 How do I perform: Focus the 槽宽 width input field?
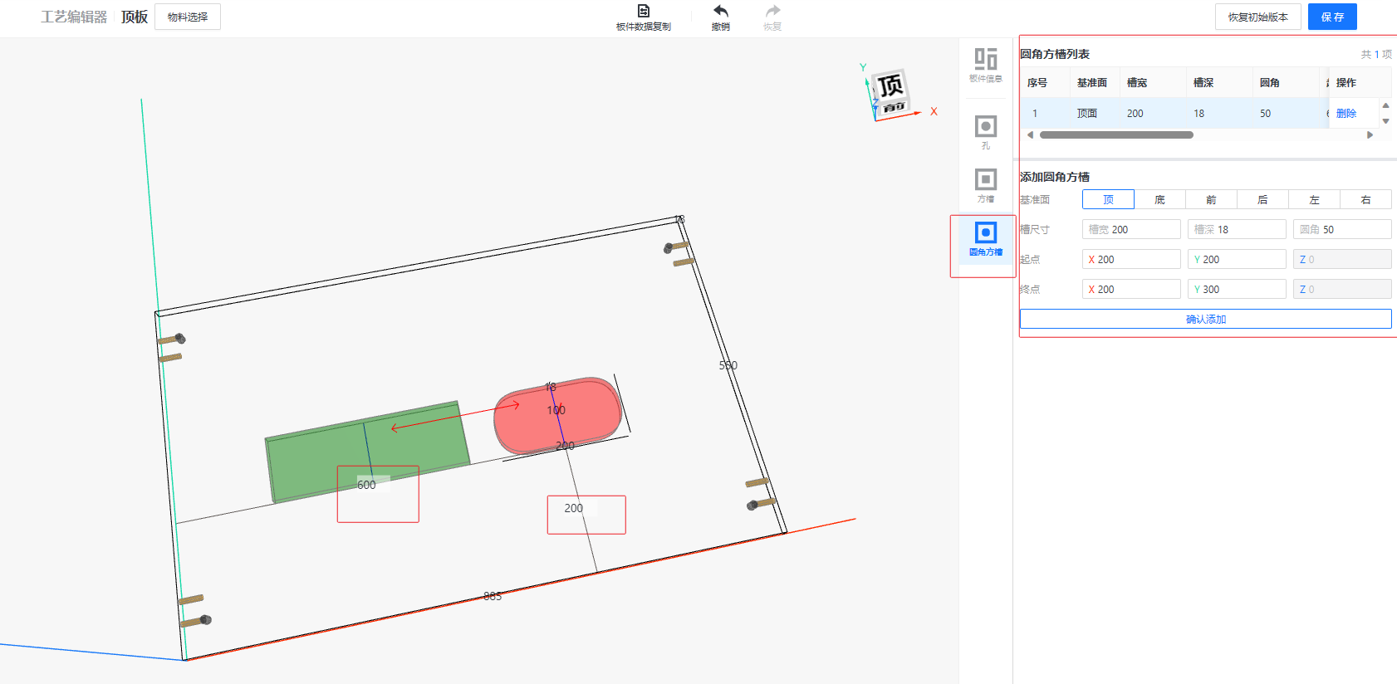(1131, 230)
